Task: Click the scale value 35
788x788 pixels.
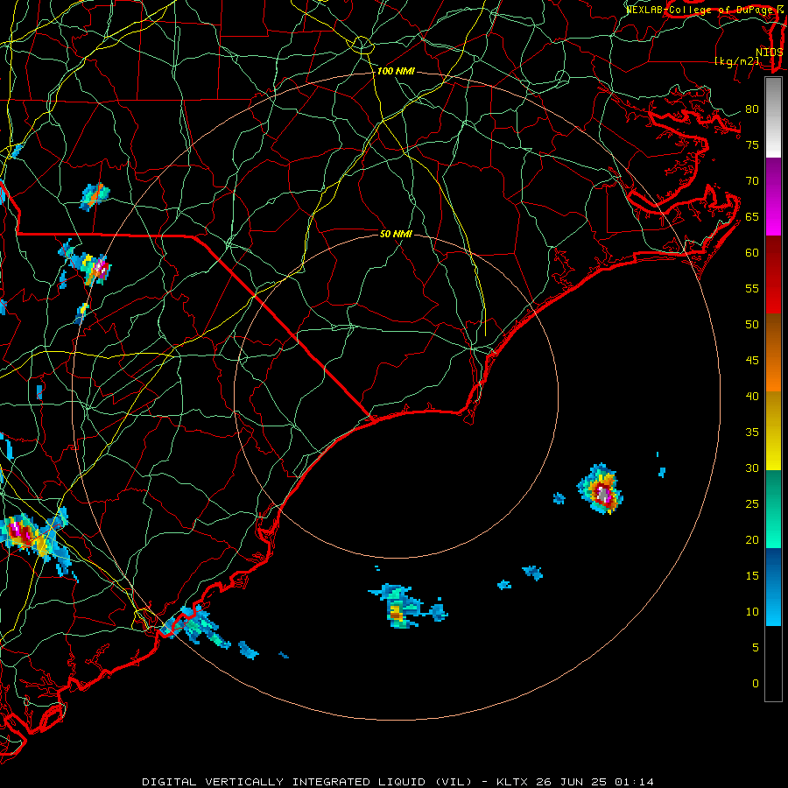Action: click(x=752, y=433)
